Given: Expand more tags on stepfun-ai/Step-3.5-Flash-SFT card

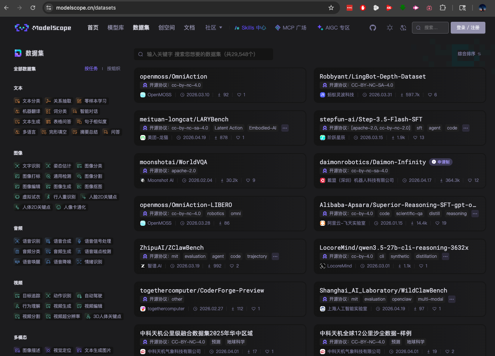Looking at the screenshot, I should coord(466,128).
